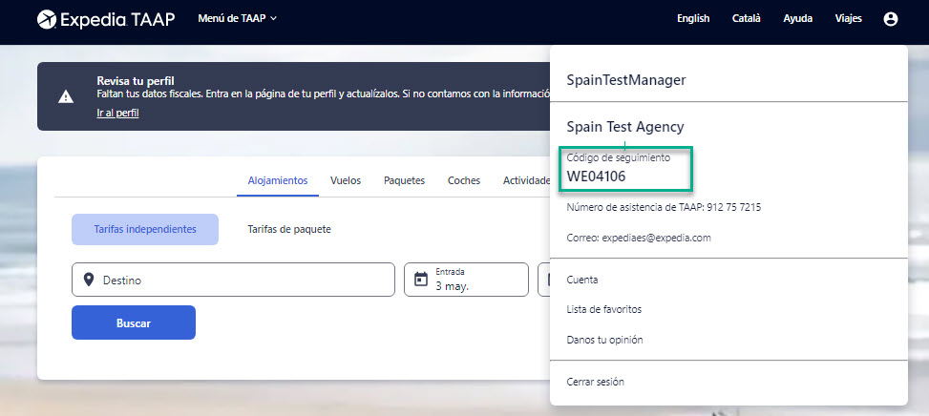Screen dimensions: 929x416
Task: Select the Paquetes tab
Action: (x=404, y=180)
